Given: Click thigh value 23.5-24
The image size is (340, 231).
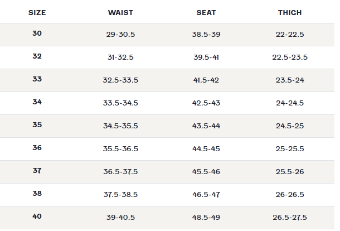Looking at the screenshot, I should pyautogui.click(x=290, y=80).
